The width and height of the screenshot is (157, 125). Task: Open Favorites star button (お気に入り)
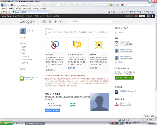coord(5,12)
